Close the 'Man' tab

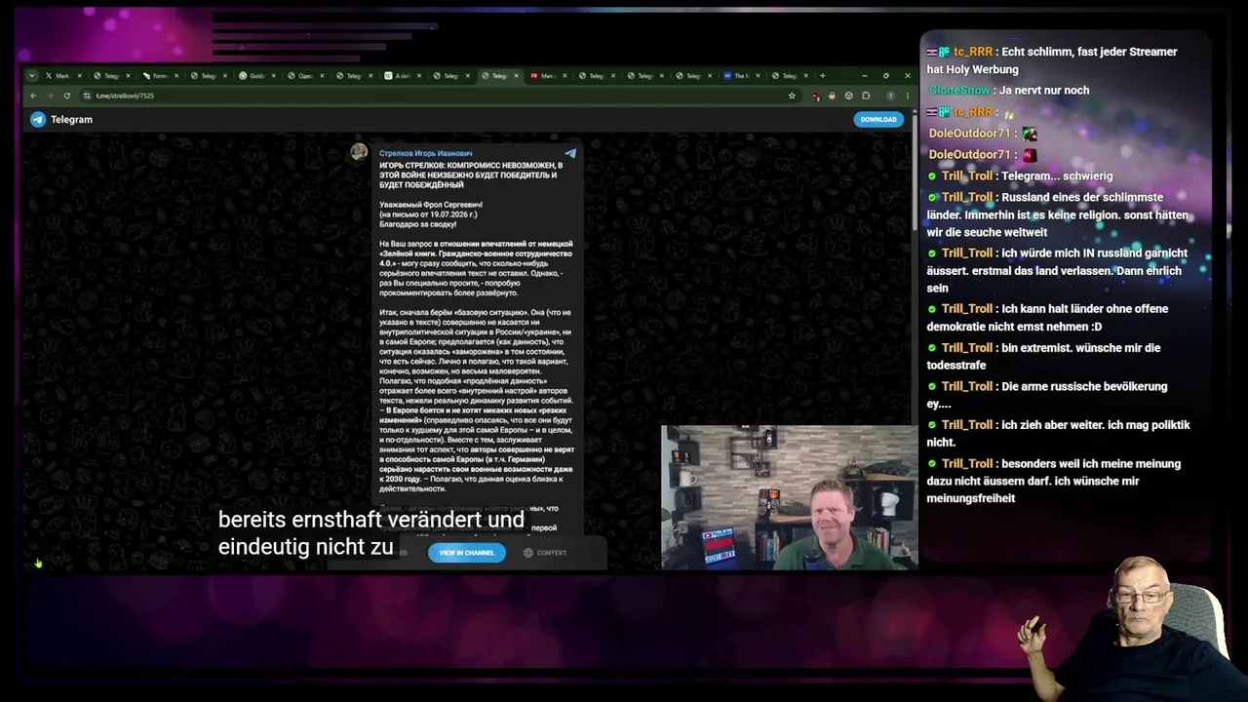point(565,76)
